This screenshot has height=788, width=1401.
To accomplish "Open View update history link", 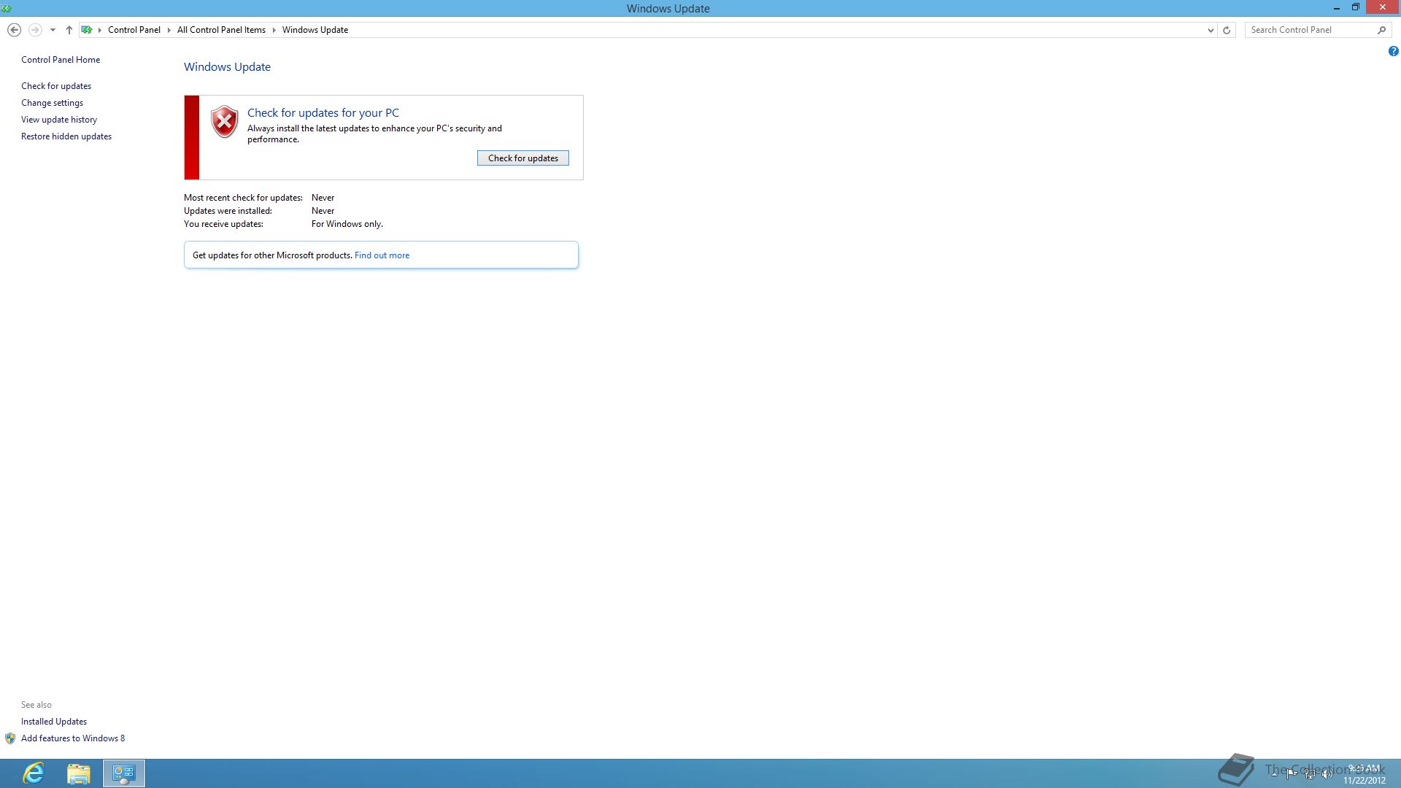I will pos(59,120).
